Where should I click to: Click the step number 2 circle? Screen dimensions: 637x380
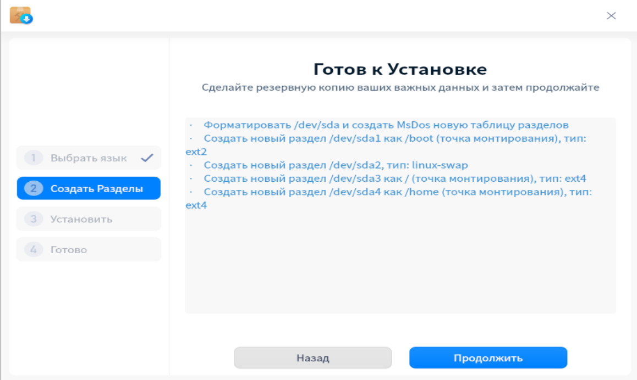coord(35,188)
